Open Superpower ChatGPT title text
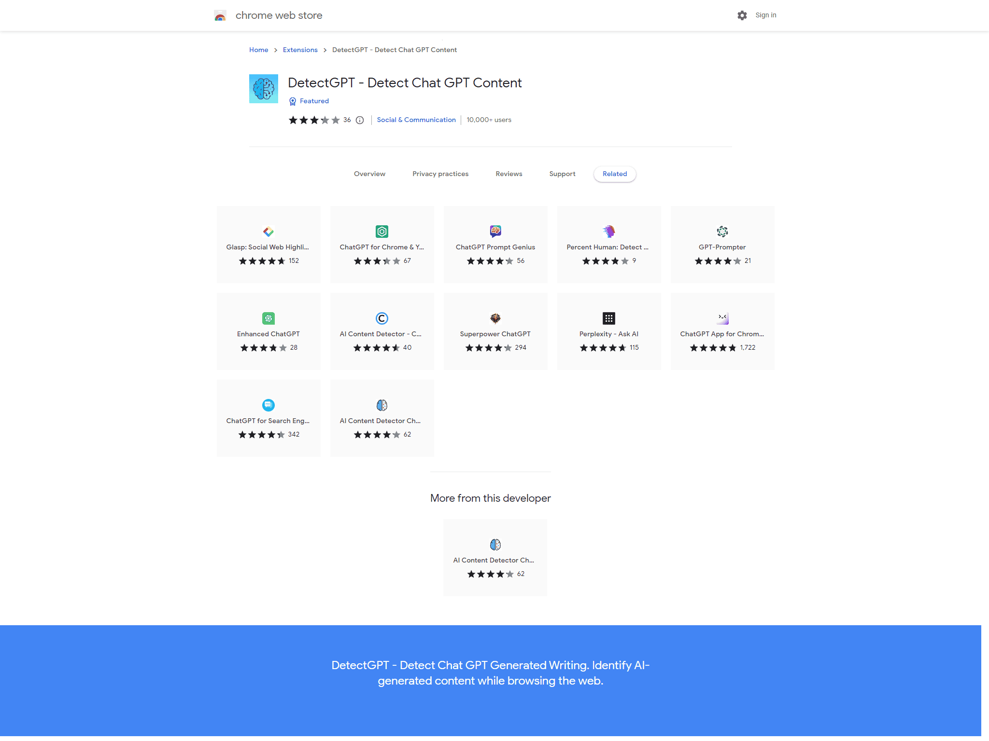The image size is (989, 741). point(495,334)
